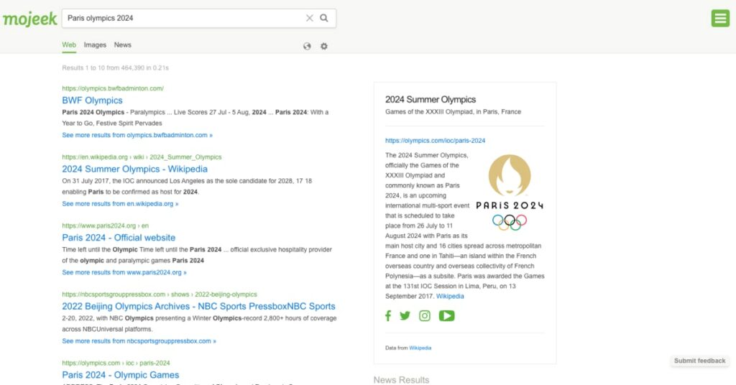Click the Paris 2024 logo thumbnail
Viewport: 736px width, 385px height.
point(510,192)
